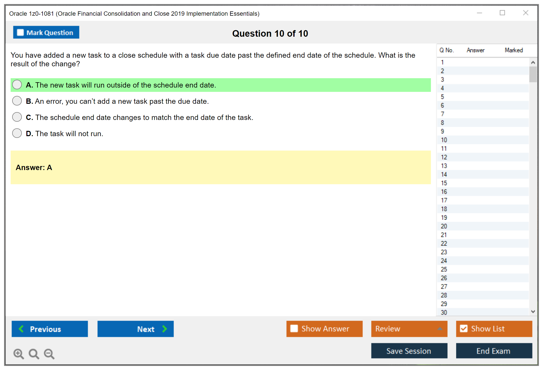Maximize the exam window
This screenshot has width=545, height=372.
(502, 13)
